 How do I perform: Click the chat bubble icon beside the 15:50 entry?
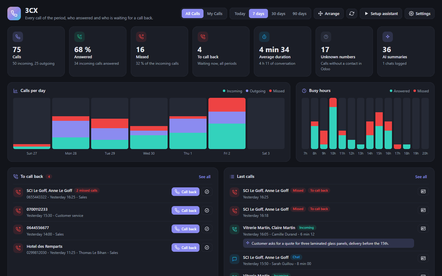point(235,259)
